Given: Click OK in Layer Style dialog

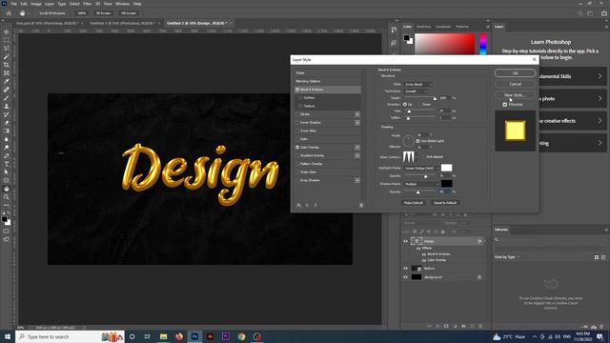Looking at the screenshot, I should click(515, 73).
